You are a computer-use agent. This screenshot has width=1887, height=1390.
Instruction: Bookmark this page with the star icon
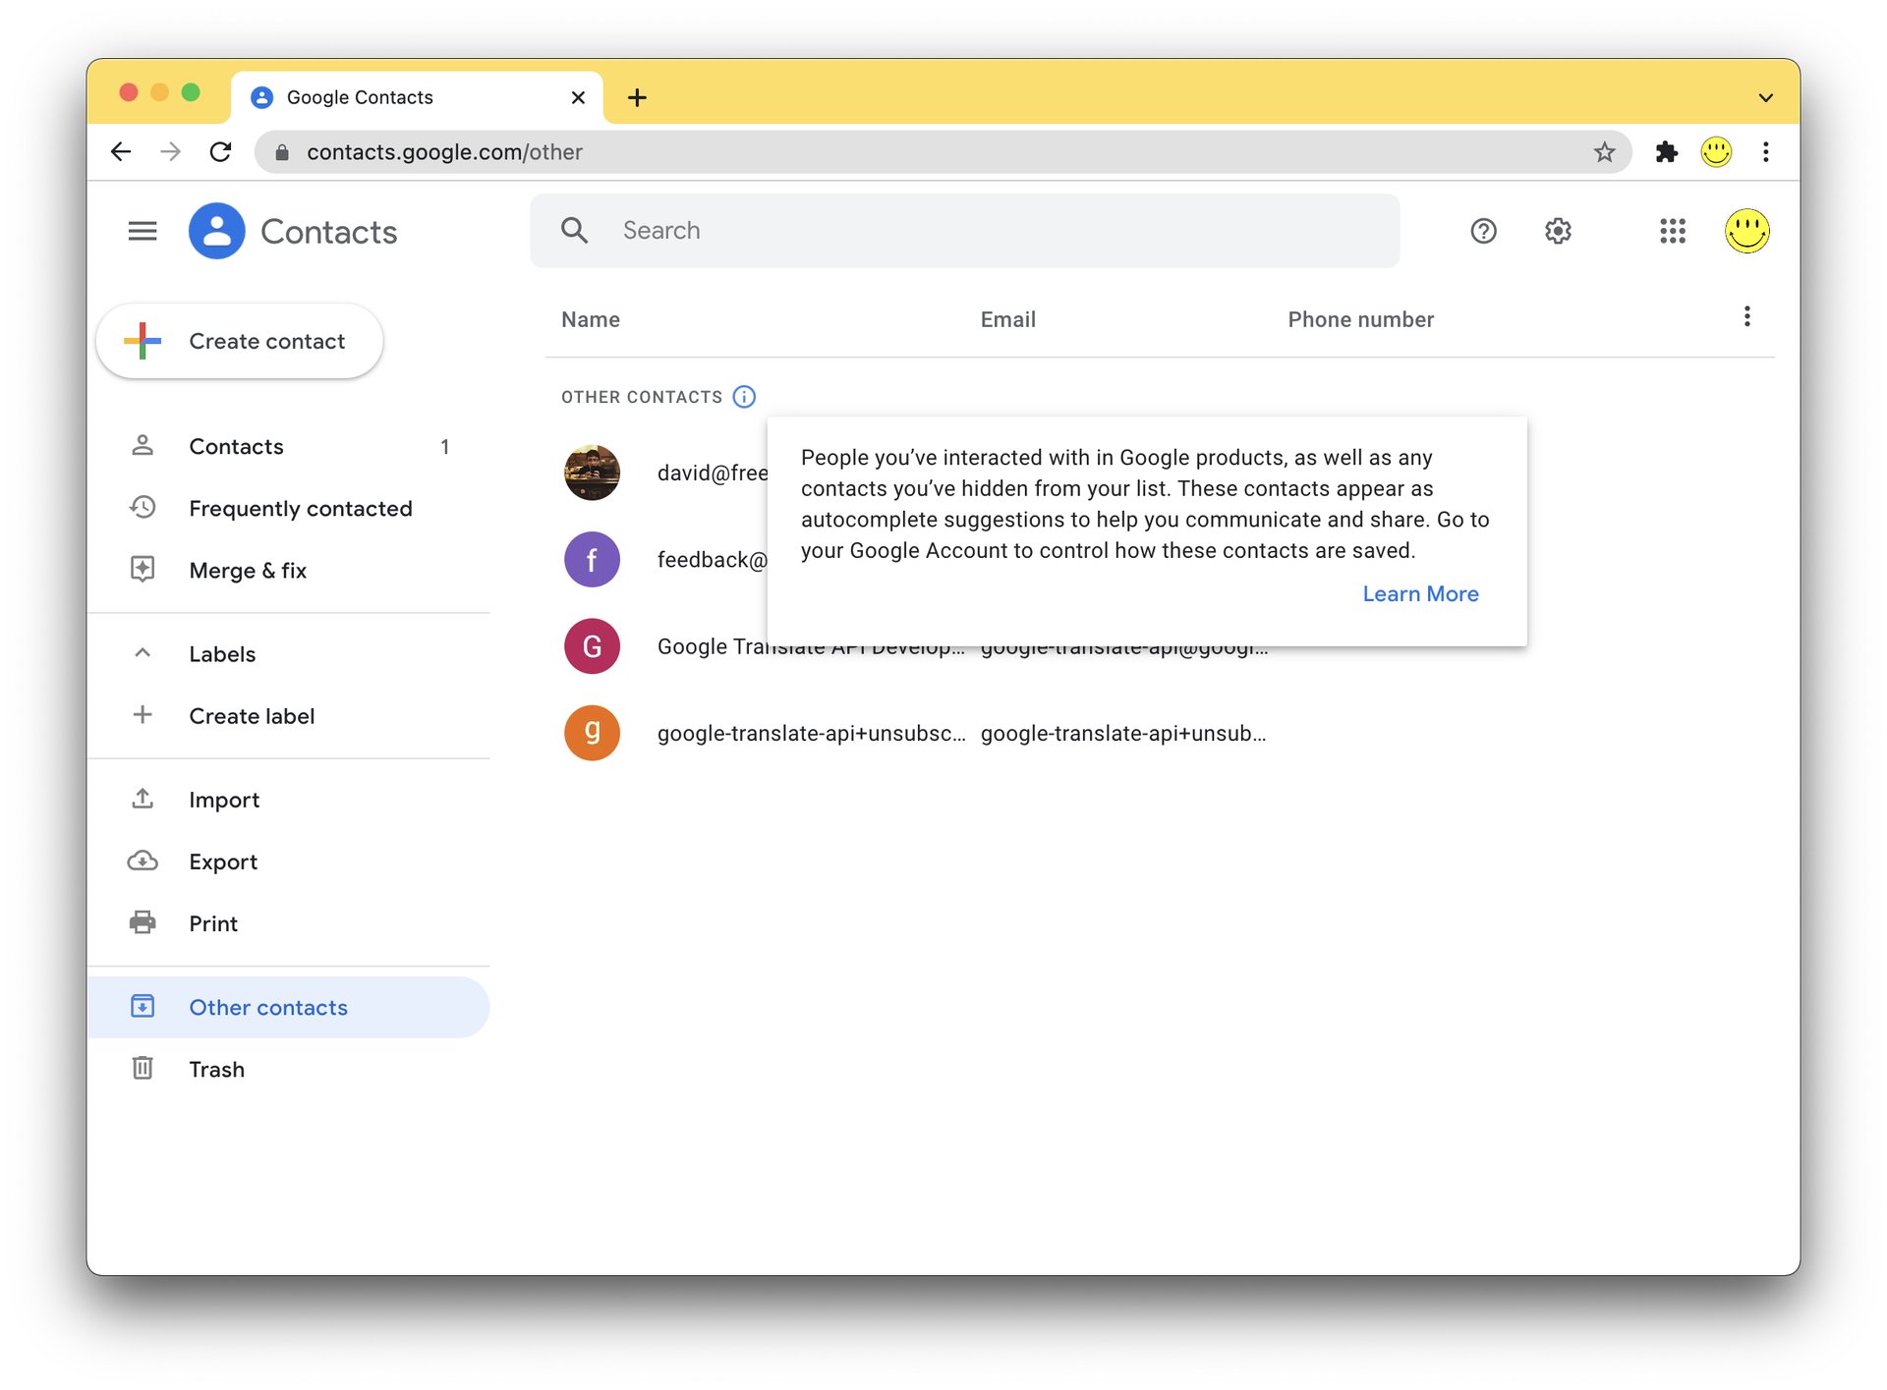1604,152
